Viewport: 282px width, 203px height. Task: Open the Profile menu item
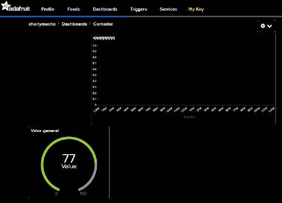click(x=48, y=9)
